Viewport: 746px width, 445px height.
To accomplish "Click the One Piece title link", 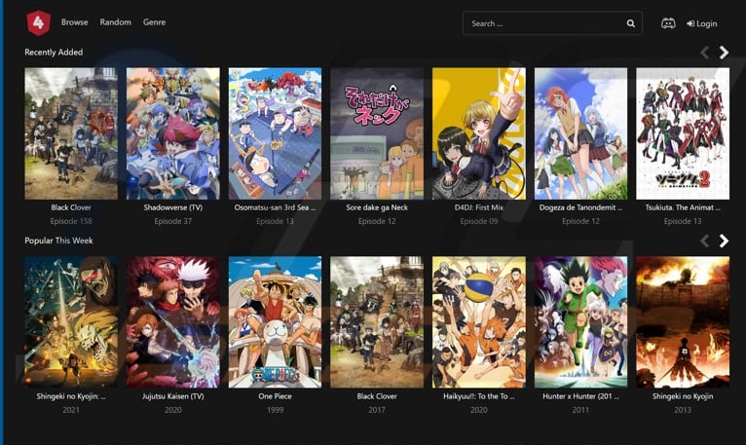I will (275, 396).
